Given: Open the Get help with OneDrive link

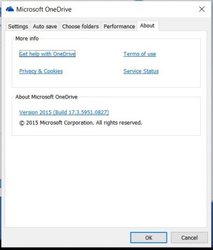Looking at the screenshot, I should [x=47, y=54].
